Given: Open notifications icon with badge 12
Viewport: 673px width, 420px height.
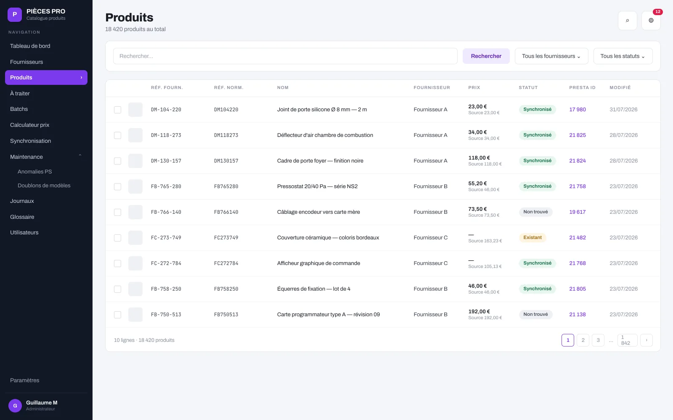Looking at the screenshot, I should coord(651,21).
